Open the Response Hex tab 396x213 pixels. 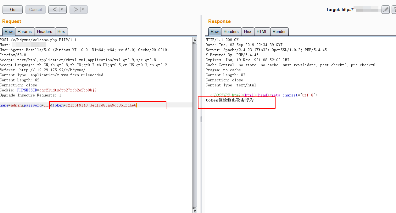pyautogui.click(x=248, y=31)
